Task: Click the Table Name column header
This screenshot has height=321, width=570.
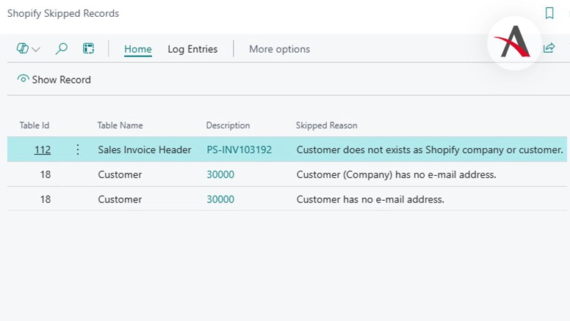Action: [x=120, y=125]
